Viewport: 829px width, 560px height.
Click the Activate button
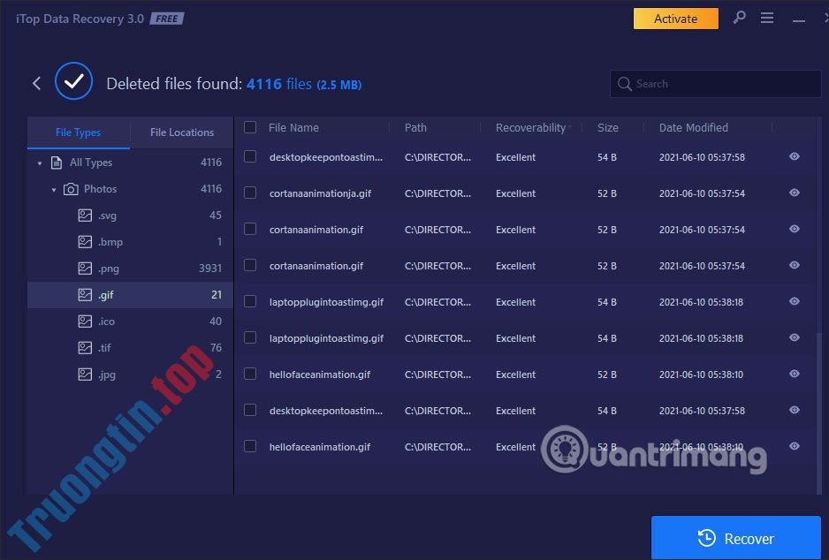click(x=675, y=19)
